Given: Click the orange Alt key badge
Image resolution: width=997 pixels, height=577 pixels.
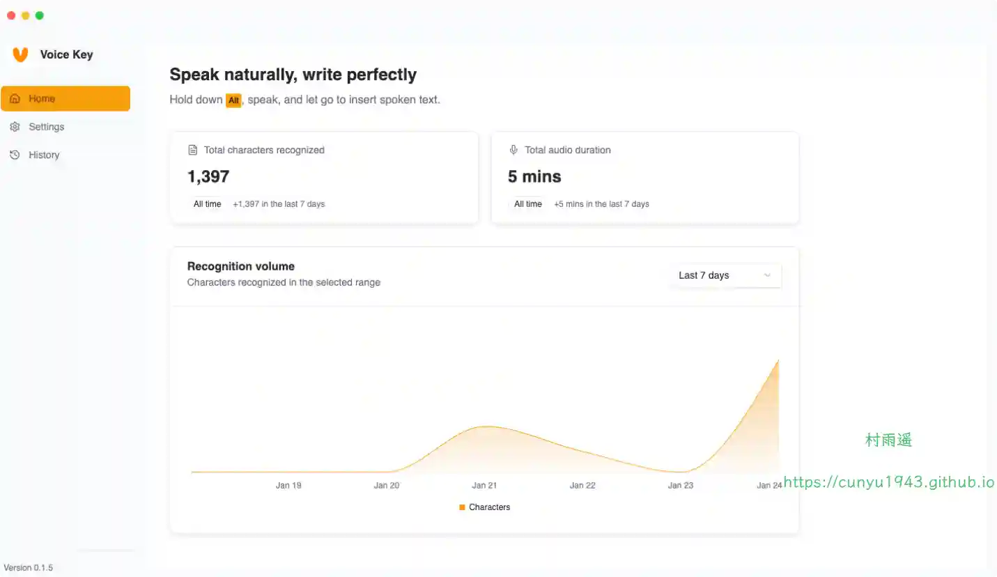Looking at the screenshot, I should click(233, 100).
